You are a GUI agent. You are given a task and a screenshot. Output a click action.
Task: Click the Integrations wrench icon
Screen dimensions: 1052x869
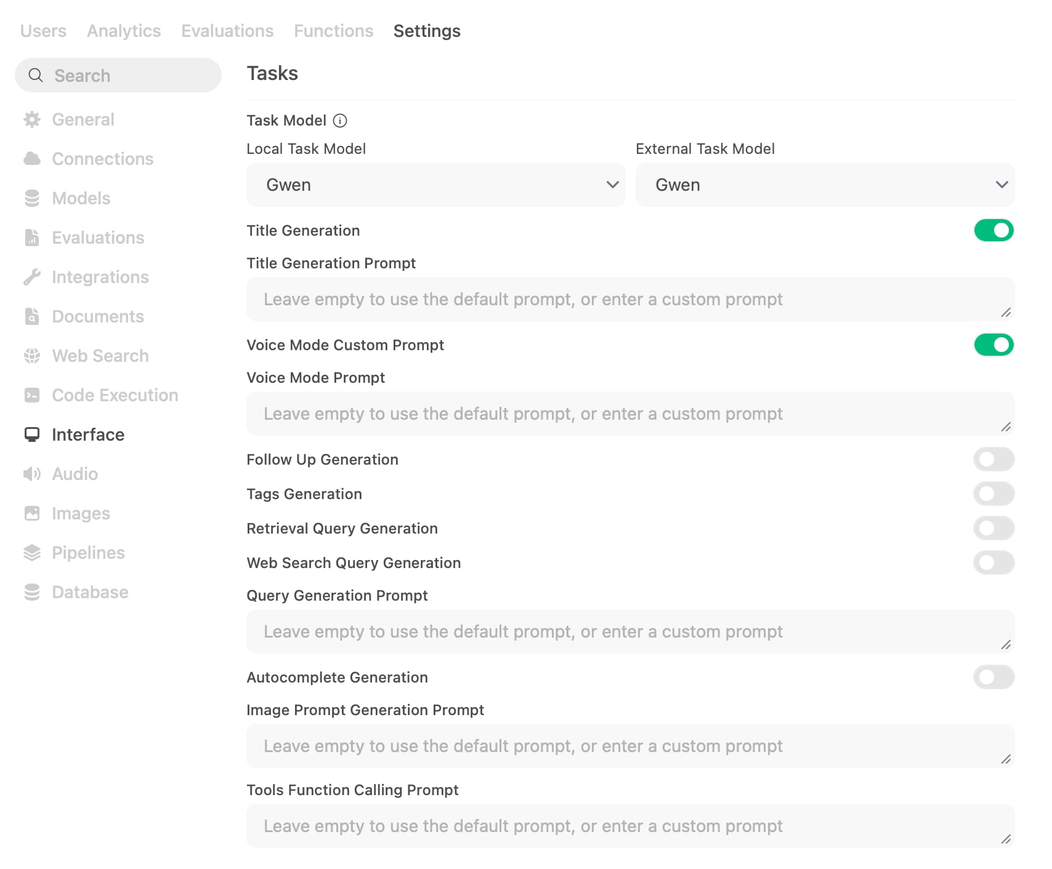pos(32,277)
